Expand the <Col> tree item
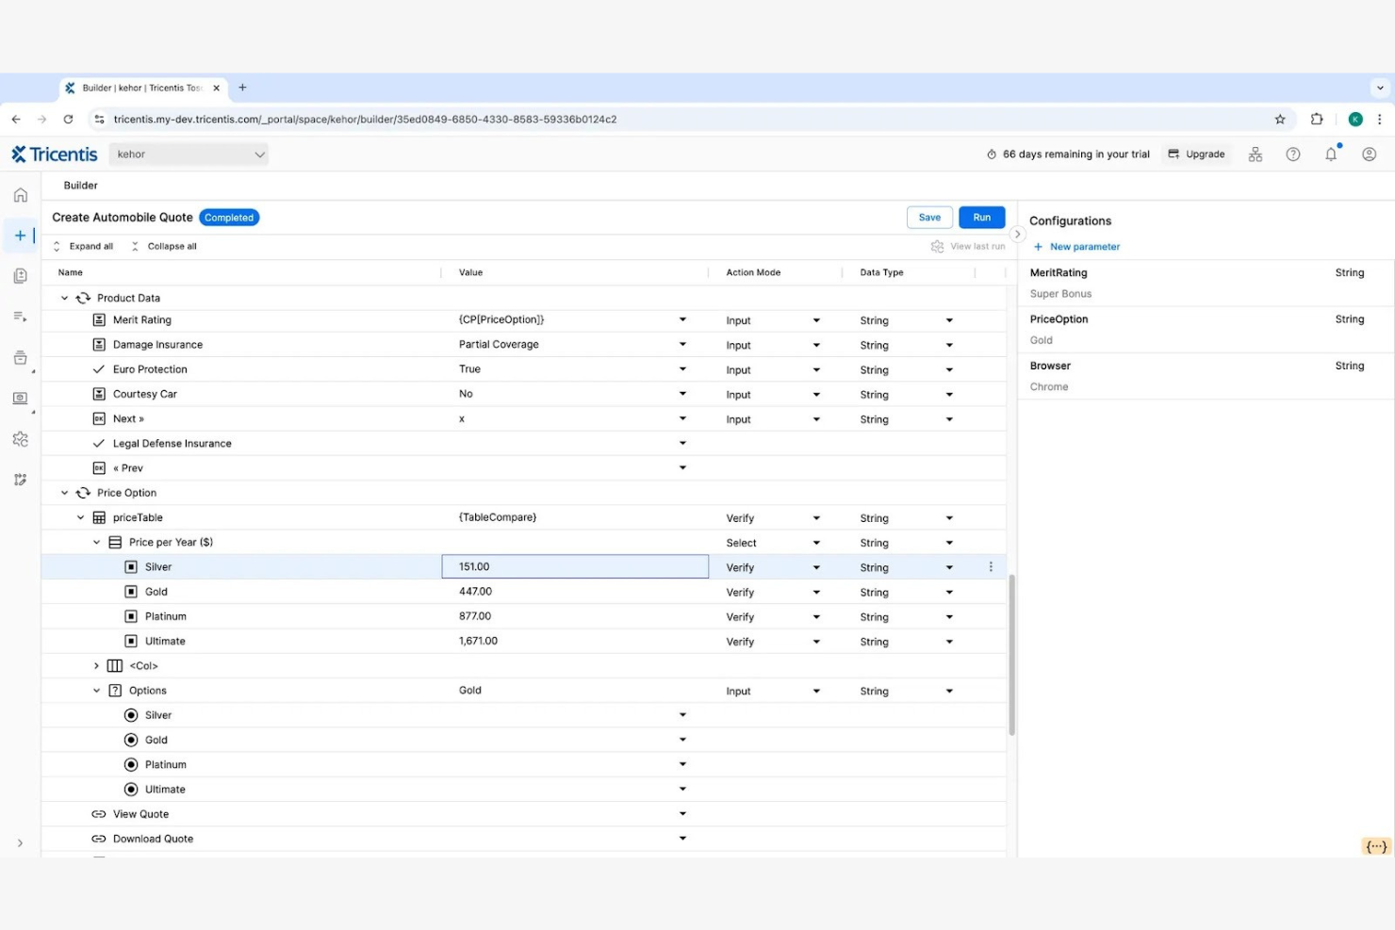1395x930 pixels. 96,665
